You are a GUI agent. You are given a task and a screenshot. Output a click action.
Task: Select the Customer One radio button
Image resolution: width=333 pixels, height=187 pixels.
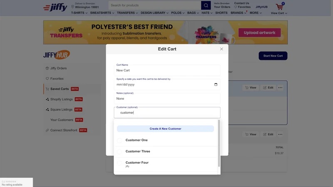[119, 140]
